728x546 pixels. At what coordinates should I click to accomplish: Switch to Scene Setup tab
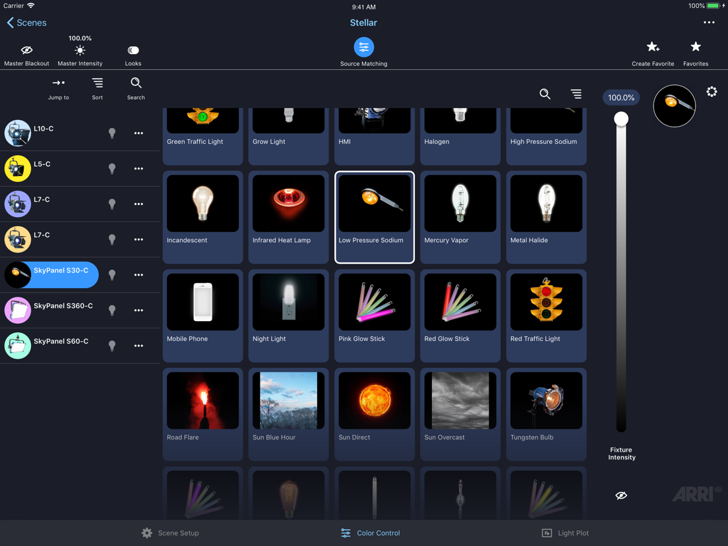tap(170, 533)
